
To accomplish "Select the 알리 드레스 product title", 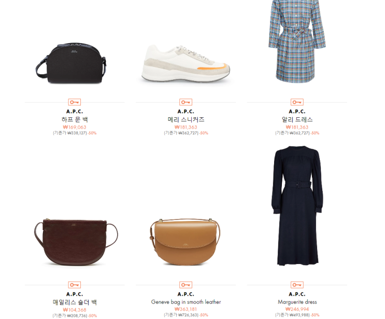I will click(297, 120).
